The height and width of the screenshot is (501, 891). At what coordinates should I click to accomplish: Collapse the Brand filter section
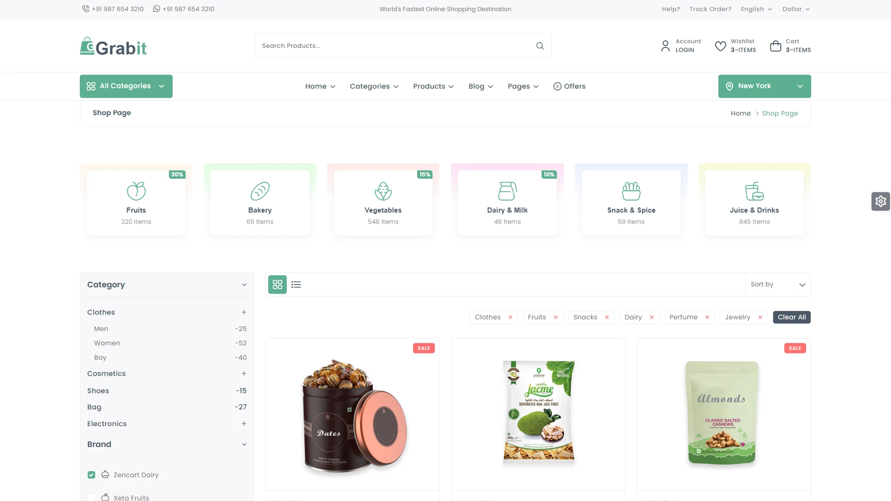[x=244, y=444]
